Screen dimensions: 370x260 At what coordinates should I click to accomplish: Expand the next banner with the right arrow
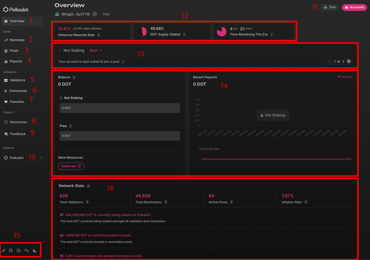click(348, 61)
